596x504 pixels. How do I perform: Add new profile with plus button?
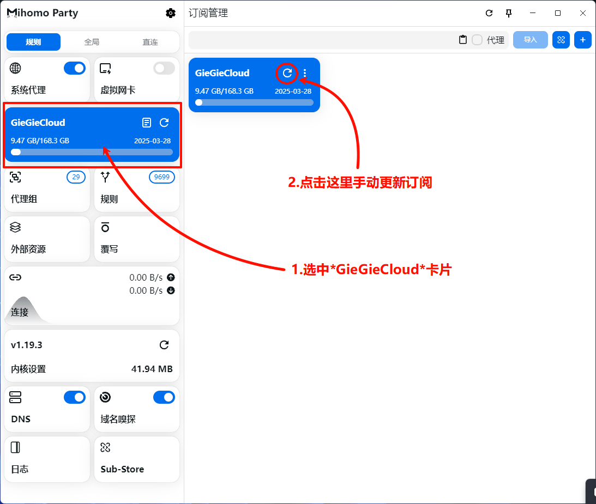click(x=583, y=40)
